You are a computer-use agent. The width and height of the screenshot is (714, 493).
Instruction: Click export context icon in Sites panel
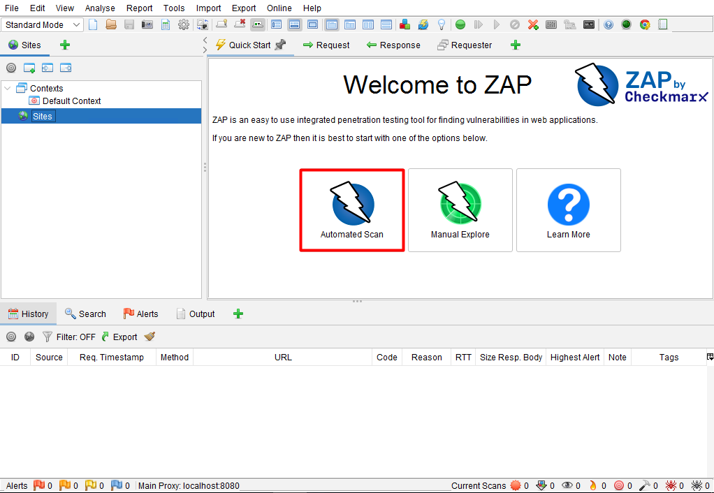click(66, 68)
